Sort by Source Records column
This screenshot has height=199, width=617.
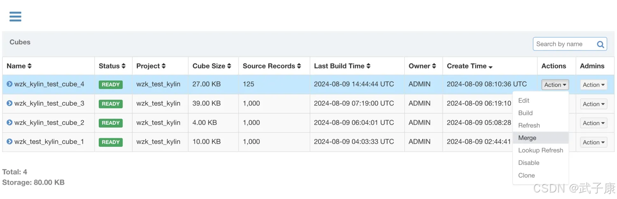click(x=299, y=66)
